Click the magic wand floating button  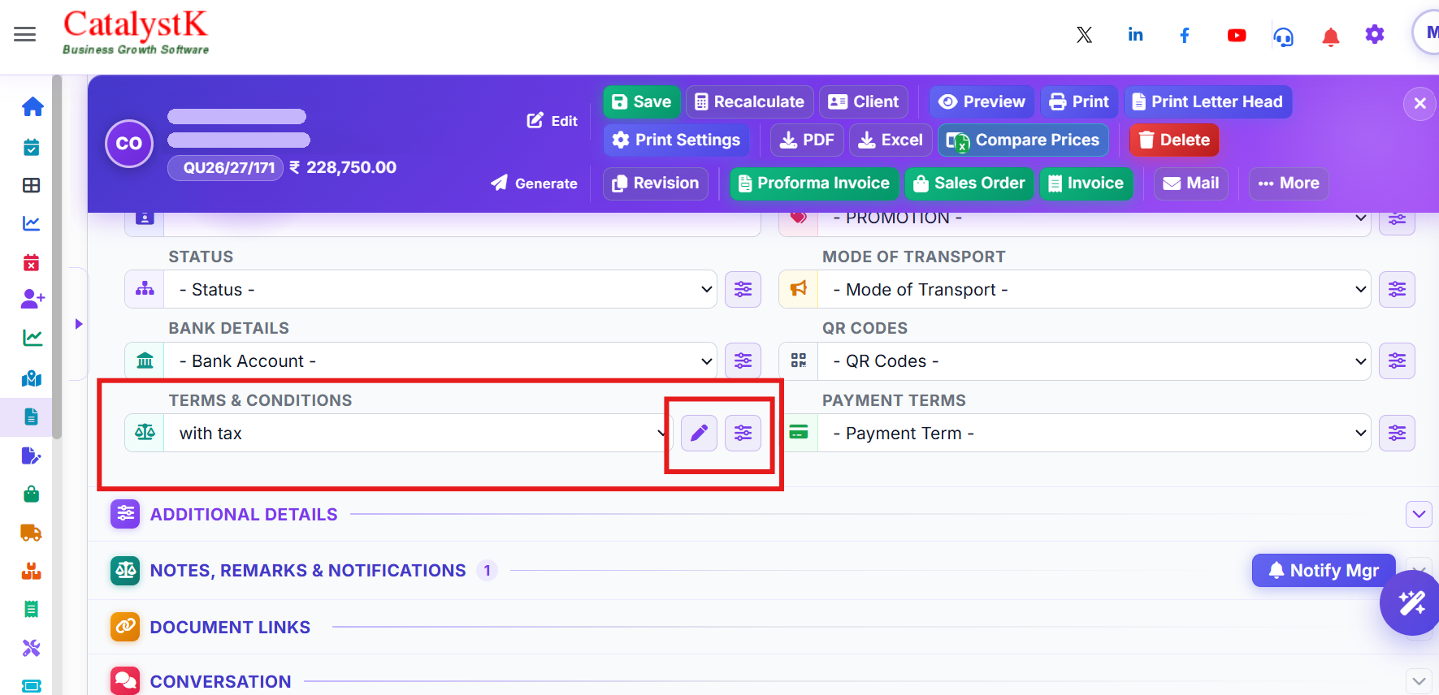point(1411,602)
